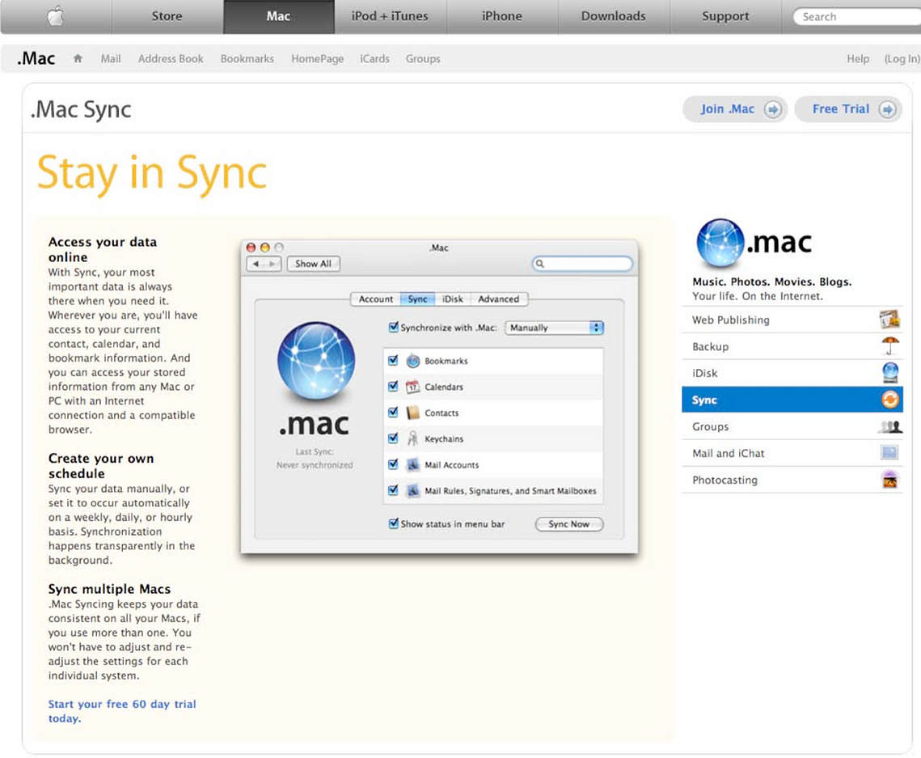Viewport: 921px width, 758px height.
Task: Open the Manually sync frequency dropdown
Action: click(554, 328)
